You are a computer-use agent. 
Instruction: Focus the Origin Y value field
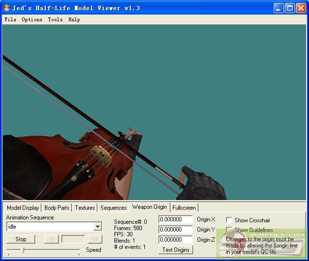(175, 230)
